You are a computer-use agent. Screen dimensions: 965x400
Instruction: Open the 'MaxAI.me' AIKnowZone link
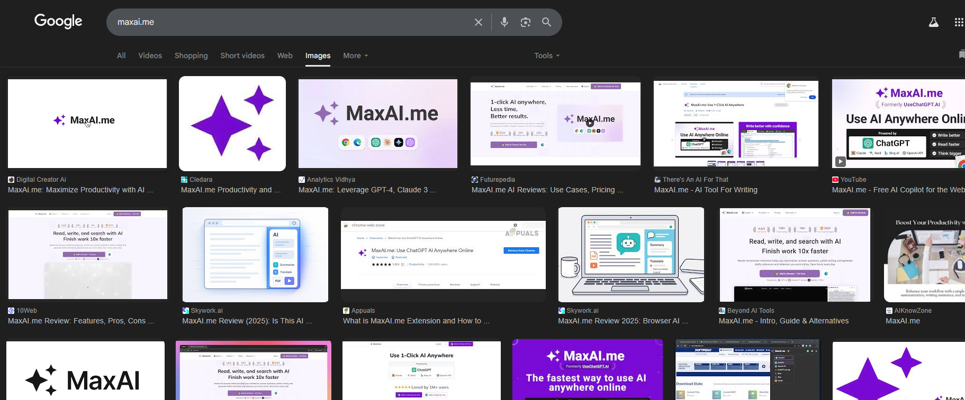pos(903,321)
